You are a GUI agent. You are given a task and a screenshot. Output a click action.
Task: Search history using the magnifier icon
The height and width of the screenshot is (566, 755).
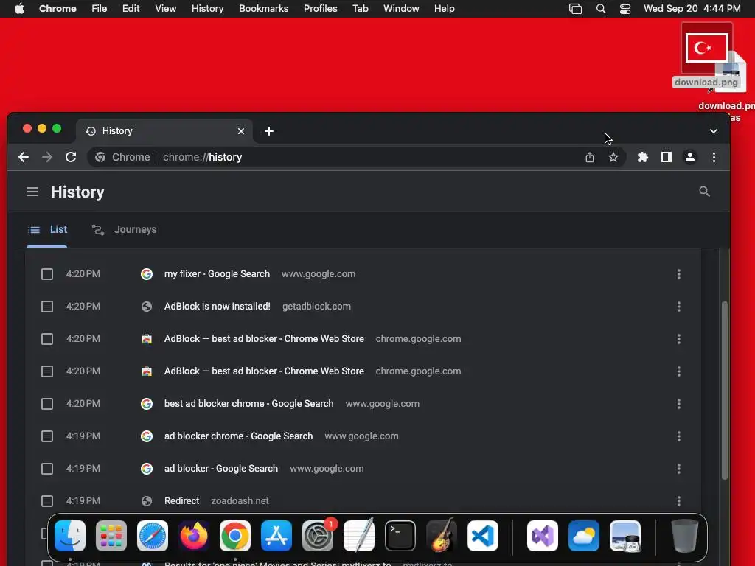coord(704,192)
